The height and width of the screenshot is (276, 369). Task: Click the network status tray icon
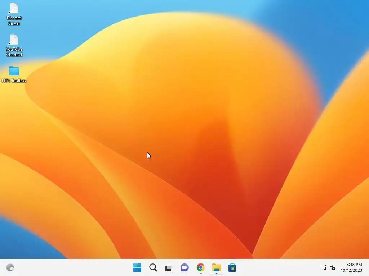323,267
